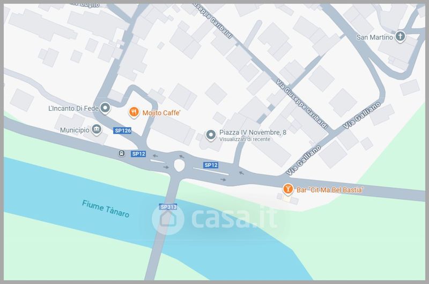Click the roundabout center island
This screenshot has height=284, width=429.
(x=179, y=165)
